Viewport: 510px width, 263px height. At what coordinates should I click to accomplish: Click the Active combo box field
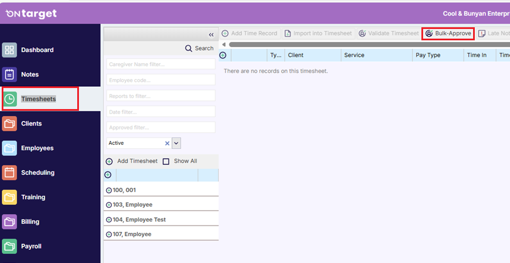pyautogui.click(x=139, y=143)
